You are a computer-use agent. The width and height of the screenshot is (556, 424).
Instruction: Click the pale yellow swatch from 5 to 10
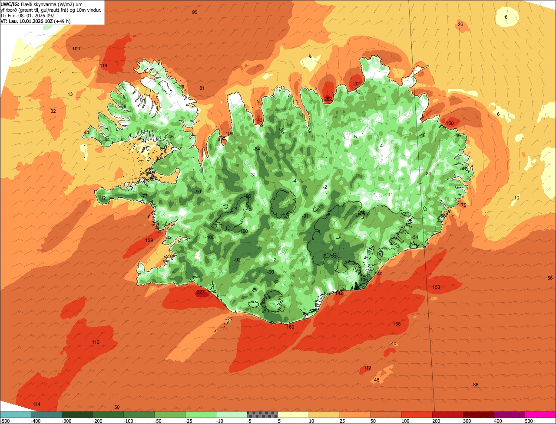pos(293,414)
